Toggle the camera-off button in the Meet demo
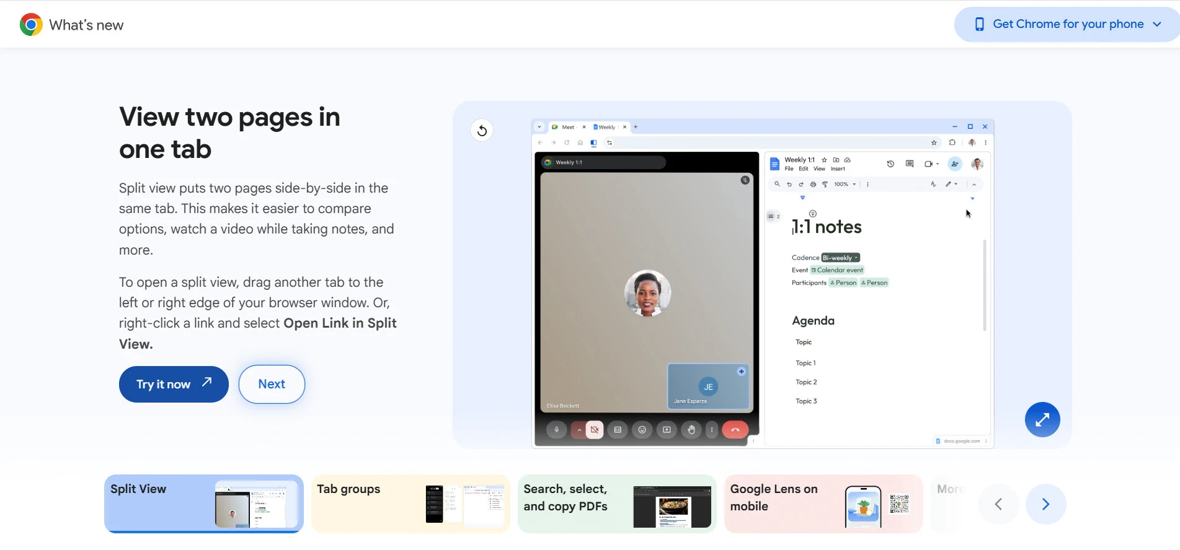 point(594,430)
